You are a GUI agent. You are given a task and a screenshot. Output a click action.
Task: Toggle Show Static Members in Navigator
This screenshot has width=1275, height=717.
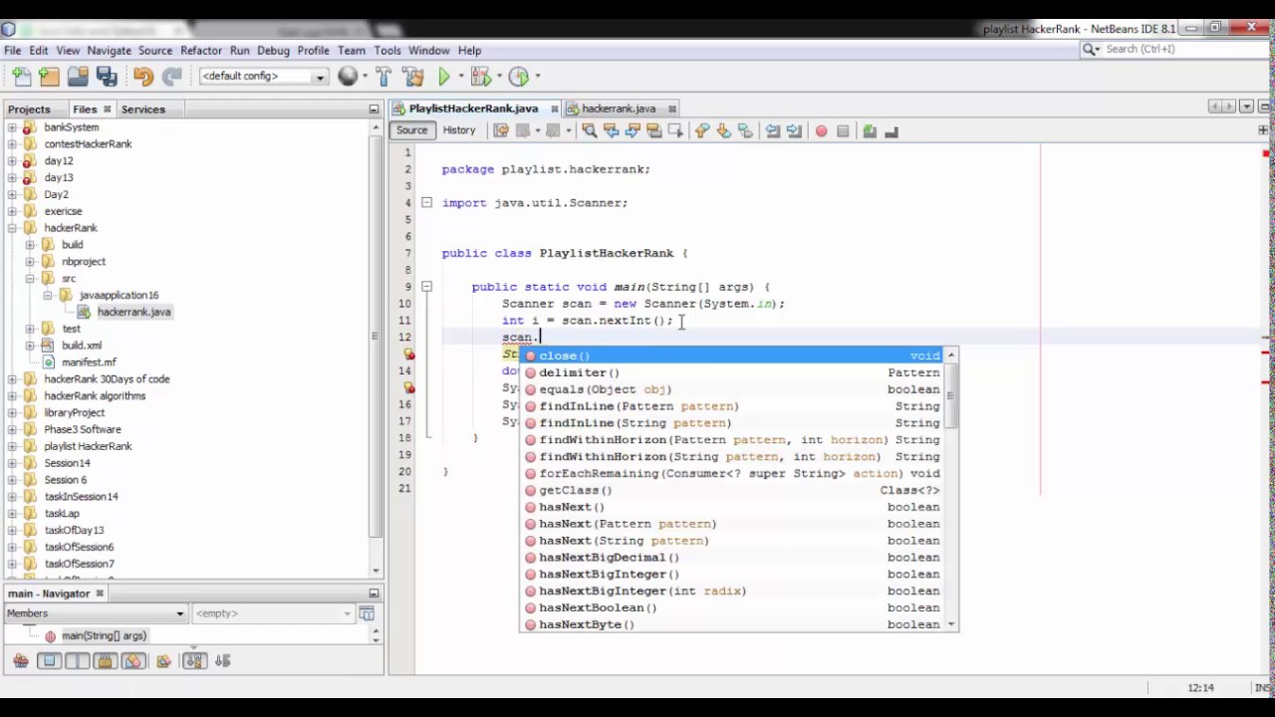pyautogui.click(x=77, y=660)
